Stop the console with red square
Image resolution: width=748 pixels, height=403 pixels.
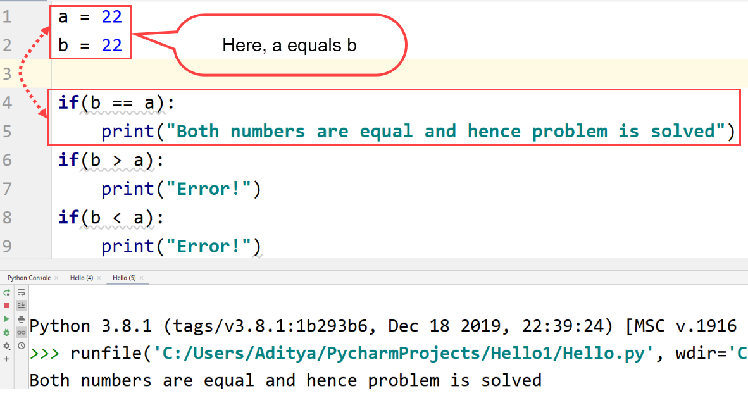(7, 306)
